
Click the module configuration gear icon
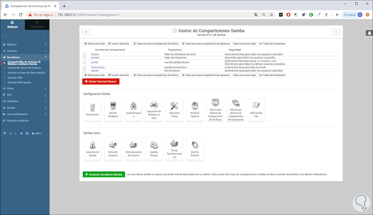click(86, 32)
